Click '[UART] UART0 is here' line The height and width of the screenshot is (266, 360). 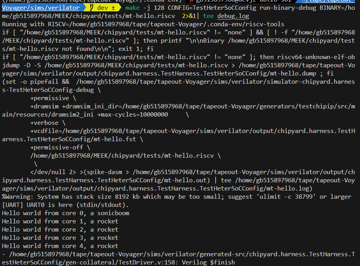point(65,205)
